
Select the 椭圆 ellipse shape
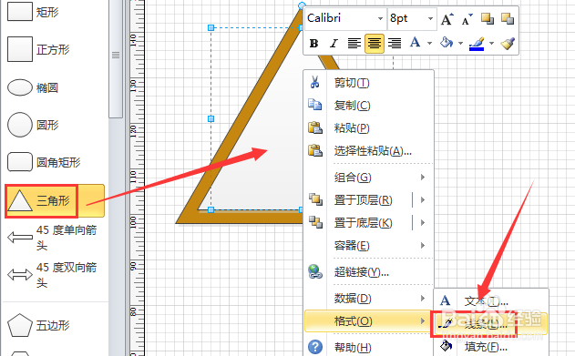click(x=33, y=87)
